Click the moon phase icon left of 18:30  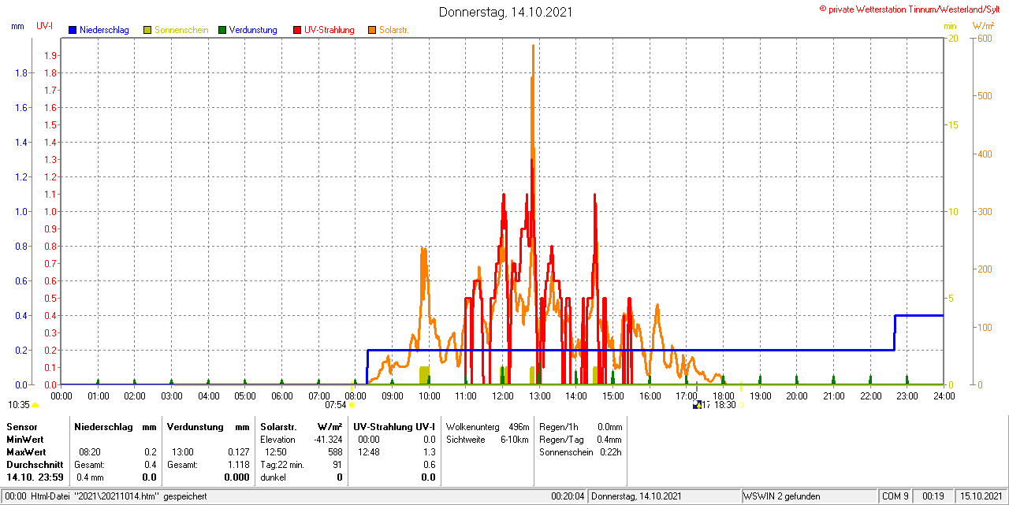697,405
